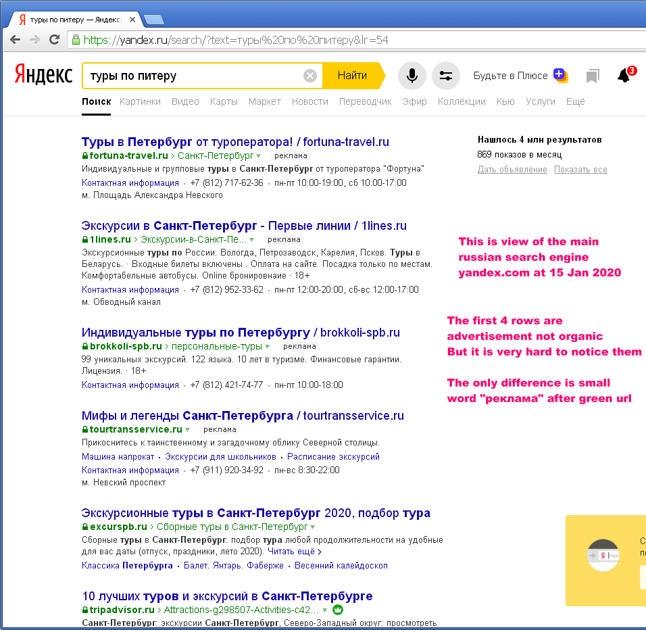The height and width of the screenshot is (630, 646).
Task: Click the green padlock in the address bar
Action: [x=76, y=40]
